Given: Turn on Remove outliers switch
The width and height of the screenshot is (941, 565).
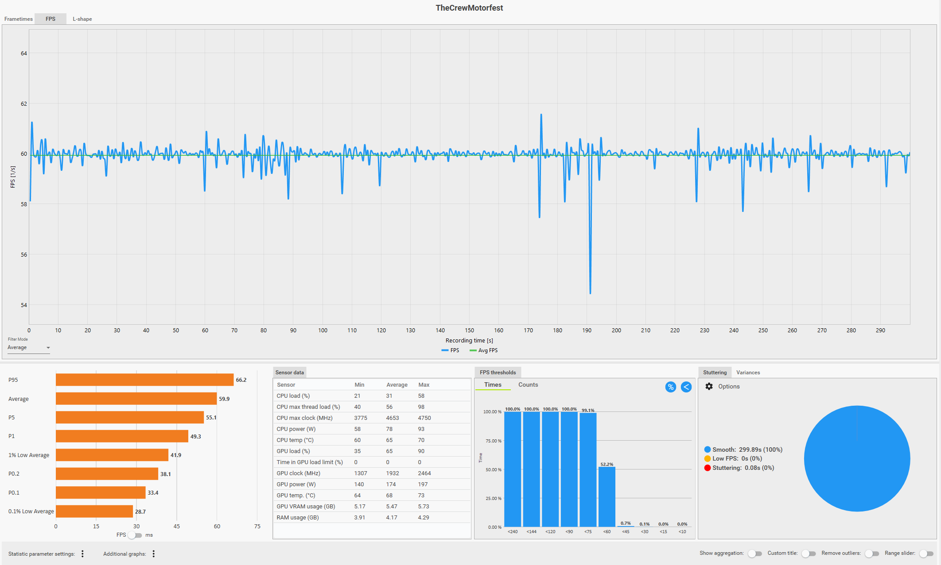Looking at the screenshot, I should (x=871, y=553).
